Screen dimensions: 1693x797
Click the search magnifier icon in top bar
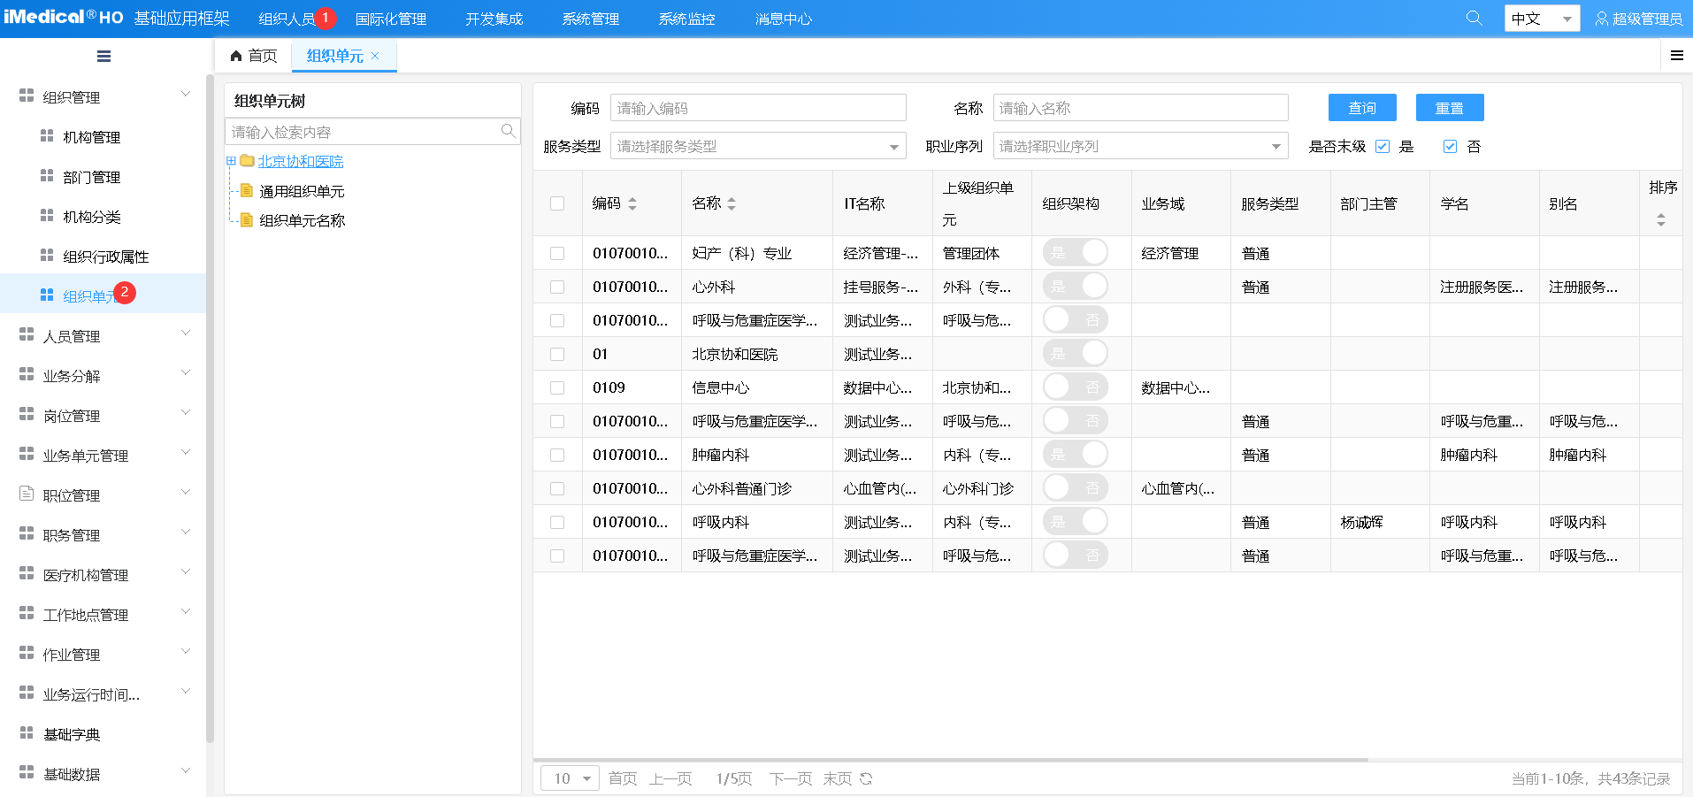coord(1474,18)
